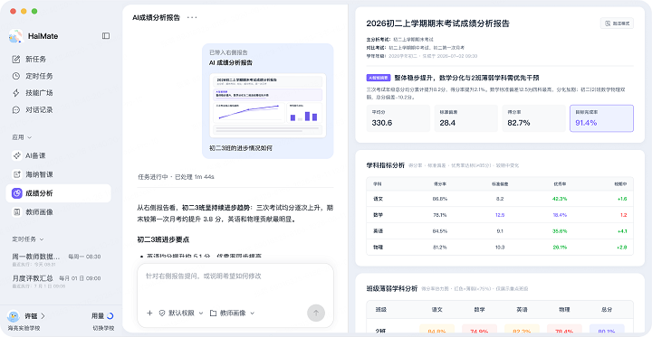The width and height of the screenshot is (652, 337).
Task: Click the 海亮实验学校 school name
Action: tap(24, 328)
